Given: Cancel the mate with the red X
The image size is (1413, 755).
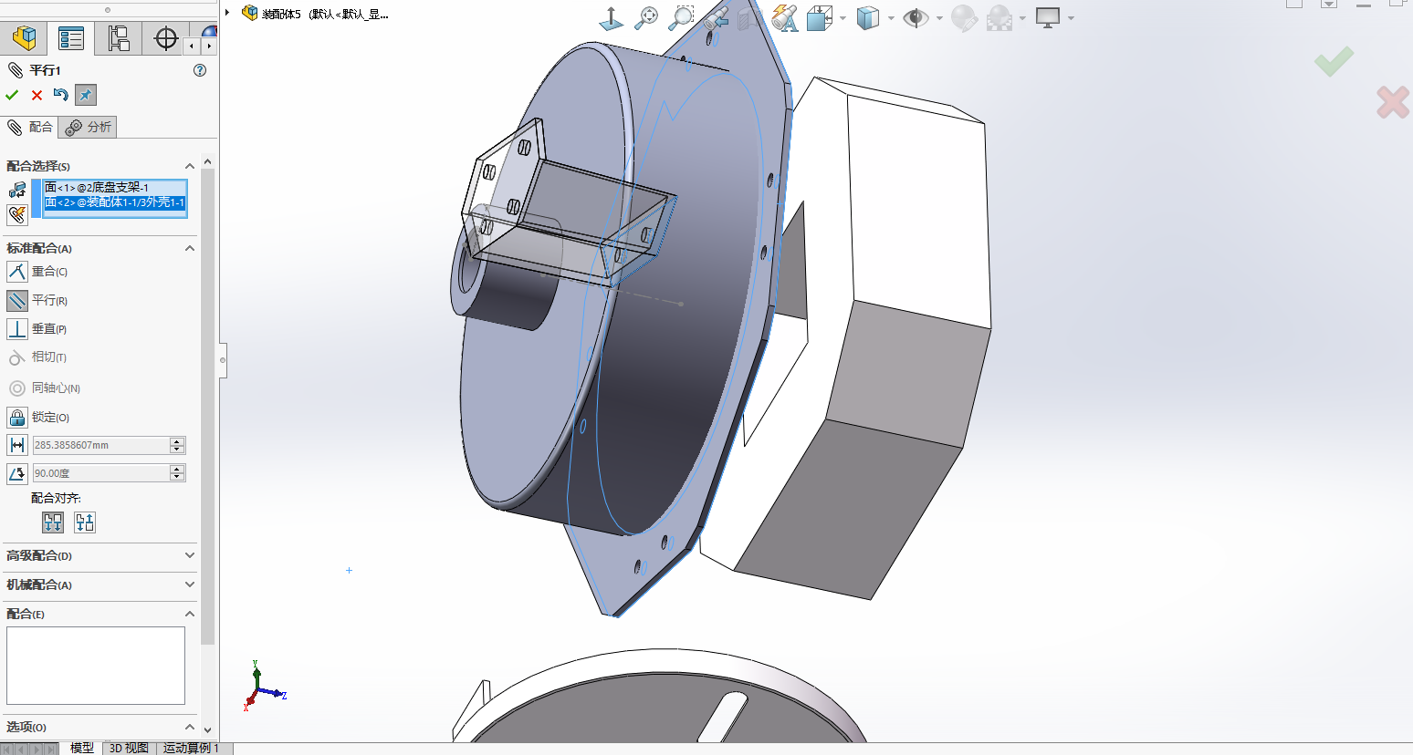Looking at the screenshot, I should pos(37,95).
